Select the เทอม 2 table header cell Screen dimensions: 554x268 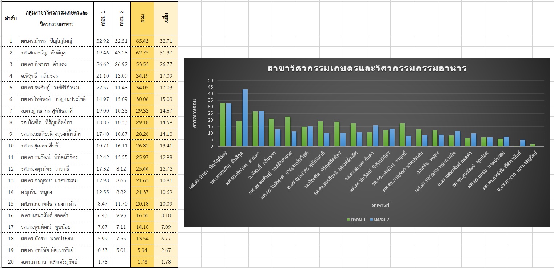pos(121,18)
